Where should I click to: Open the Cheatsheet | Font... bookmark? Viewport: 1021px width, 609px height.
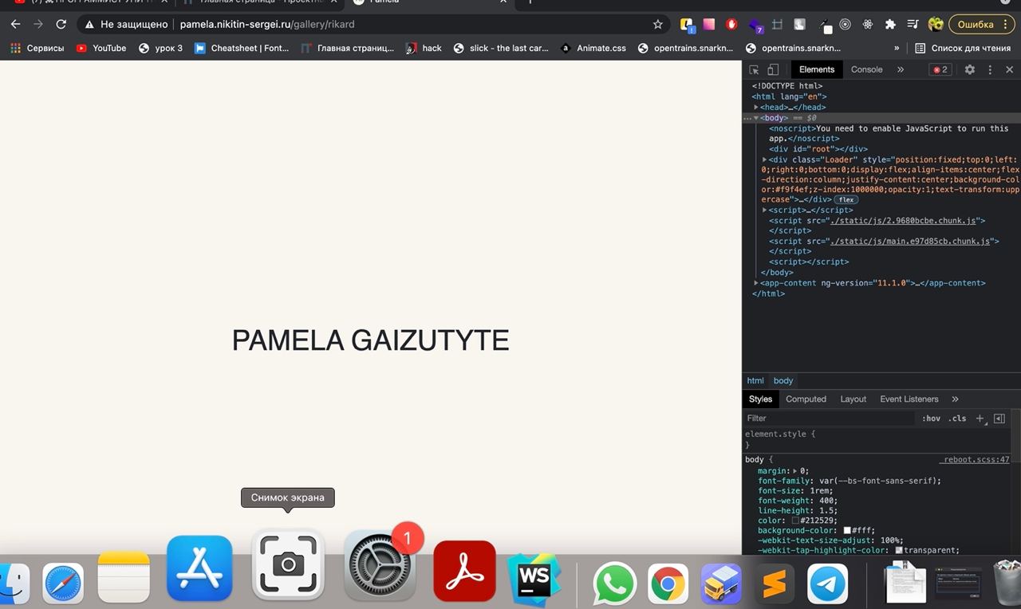pyautogui.click(x=242, y=48)
